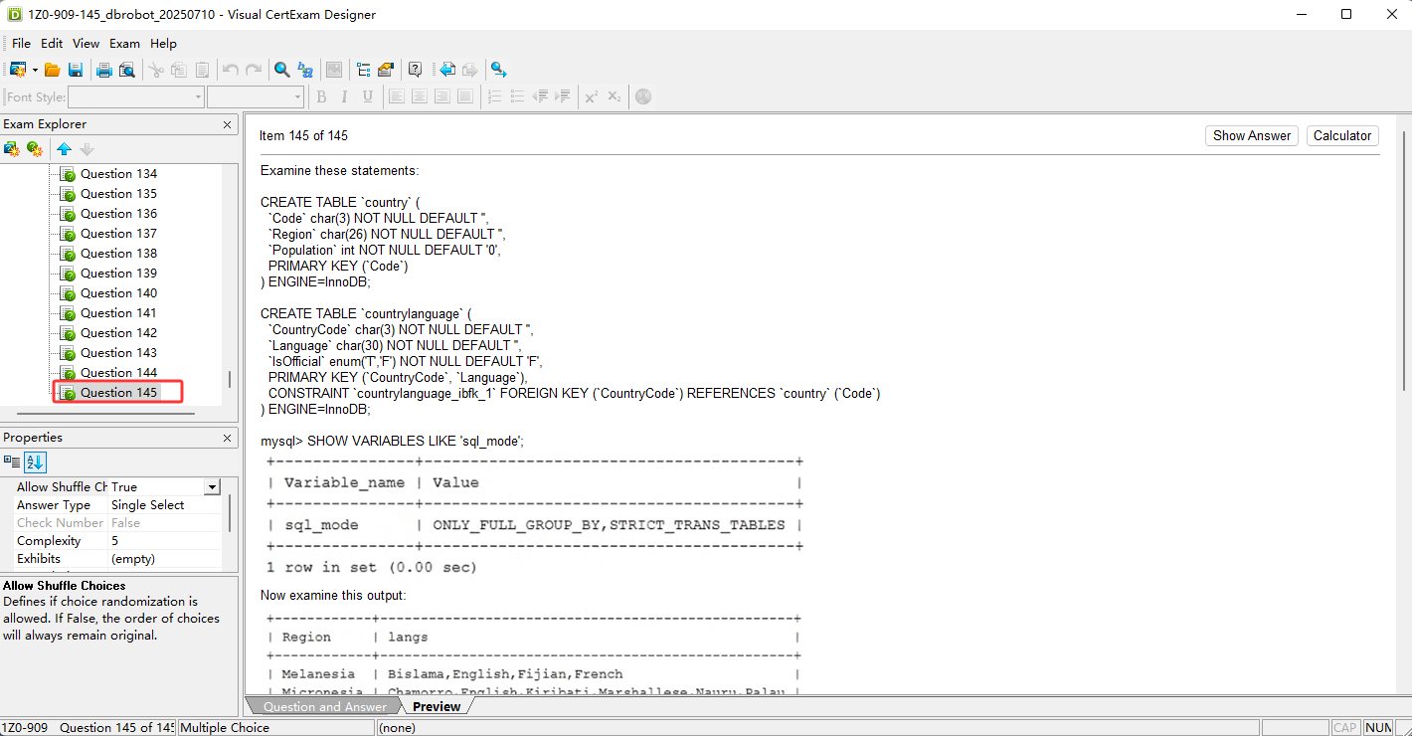This screenshot has width=1412, height=736.
Task: Click the Open file folder icon
Action: coord(52,70)
